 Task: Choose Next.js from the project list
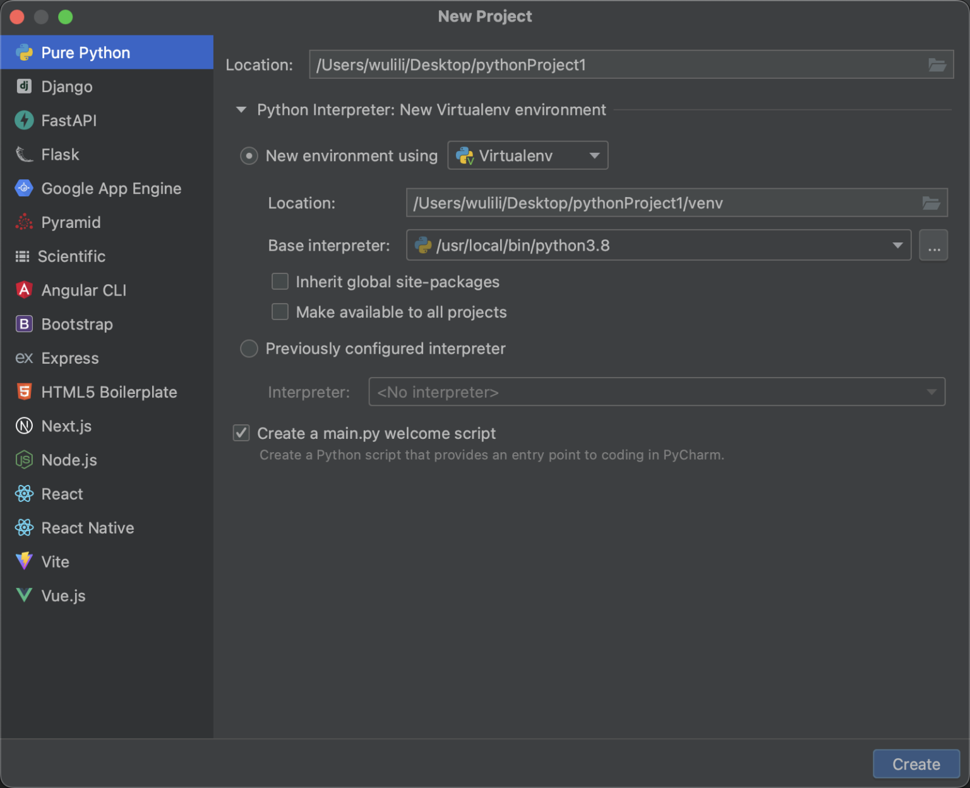tap(66, 426)
